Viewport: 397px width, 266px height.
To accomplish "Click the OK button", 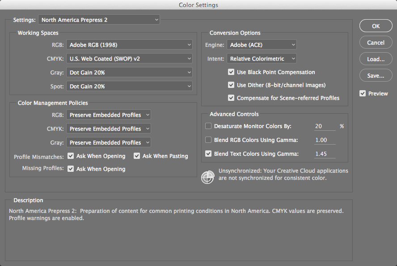I will pos(376,26).
